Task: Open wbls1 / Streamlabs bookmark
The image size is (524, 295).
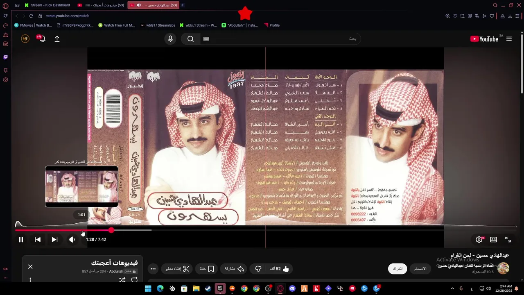Action: 158,25
